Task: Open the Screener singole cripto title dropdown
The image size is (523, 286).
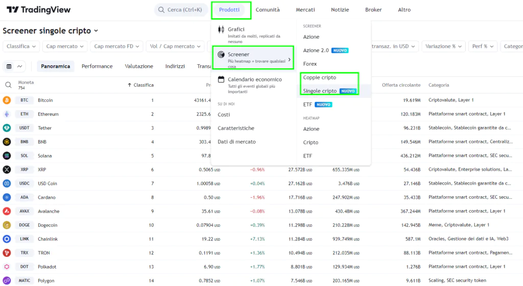Action: coord(51,31)
